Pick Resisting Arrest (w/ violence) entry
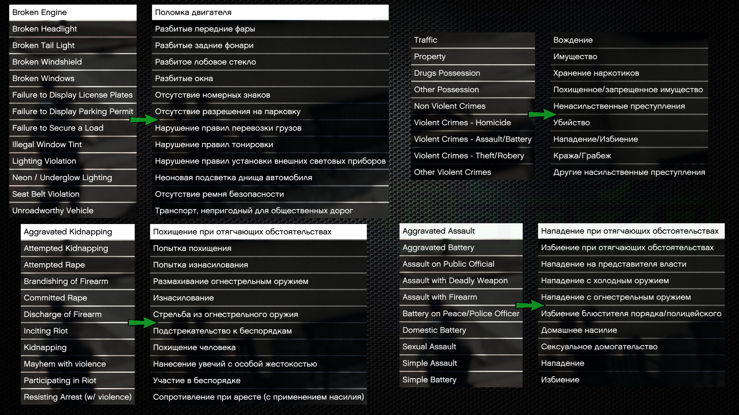This screenshot has width=739, height=415. tap(78, 397)
